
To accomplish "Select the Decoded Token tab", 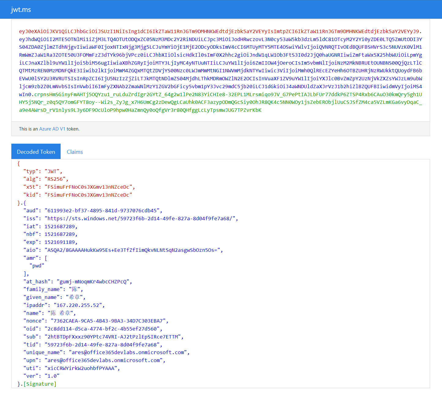I will pos(36,152).
